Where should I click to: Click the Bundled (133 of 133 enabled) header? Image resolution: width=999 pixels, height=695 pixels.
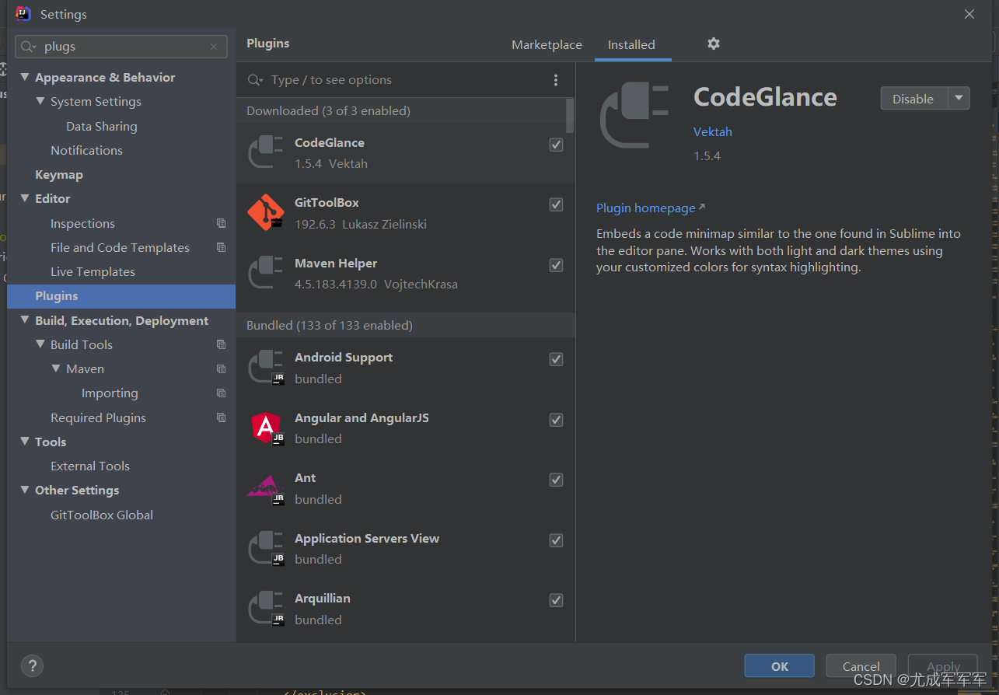click(x=406, y=325)
